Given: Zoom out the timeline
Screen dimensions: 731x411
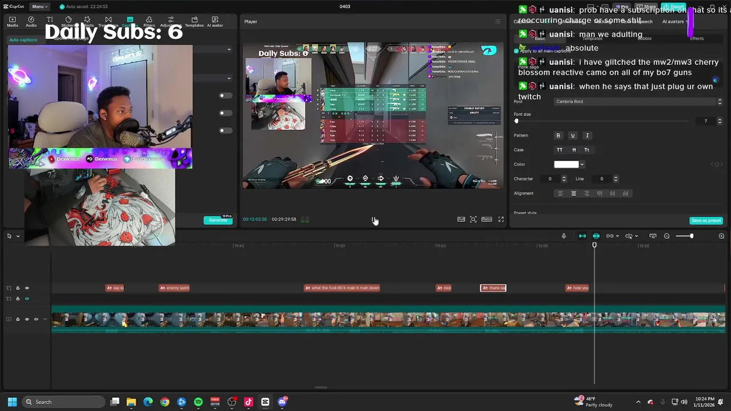Looking at the screenshot, I should (666, 236).
